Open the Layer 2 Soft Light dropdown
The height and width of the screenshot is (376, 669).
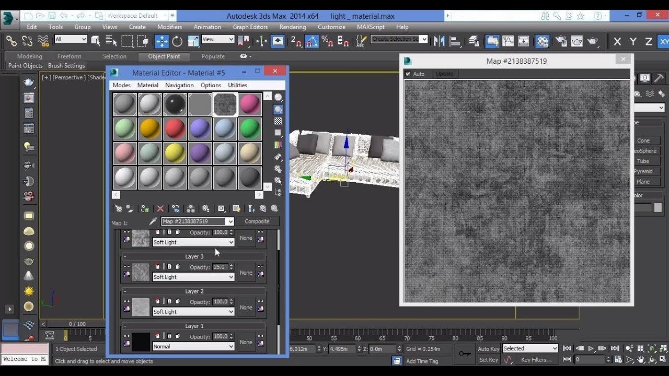point(193,312)
